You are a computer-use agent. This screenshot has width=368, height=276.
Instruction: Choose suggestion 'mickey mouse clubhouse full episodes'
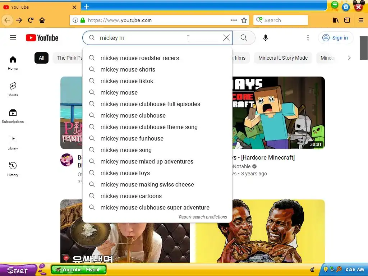(x=157, y=104)
